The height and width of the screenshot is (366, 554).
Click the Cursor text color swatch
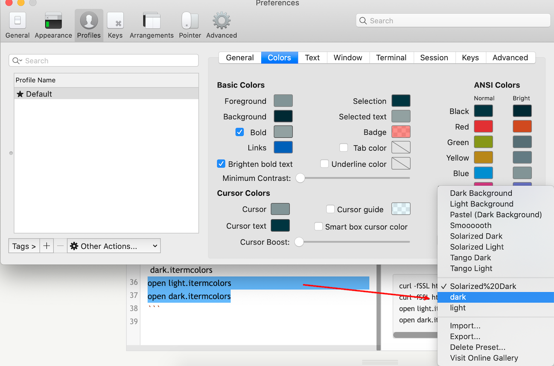pos(280,226)
